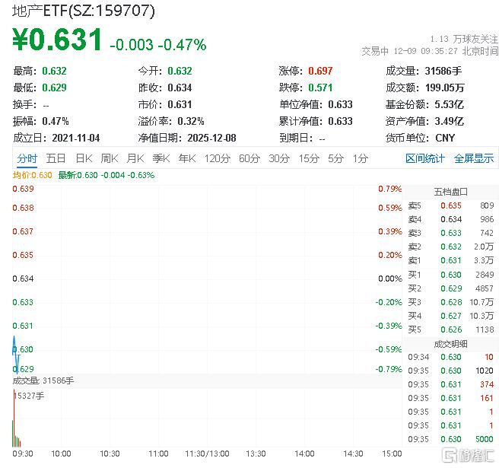Switch to 5分 interval chart

click(336, 158)
